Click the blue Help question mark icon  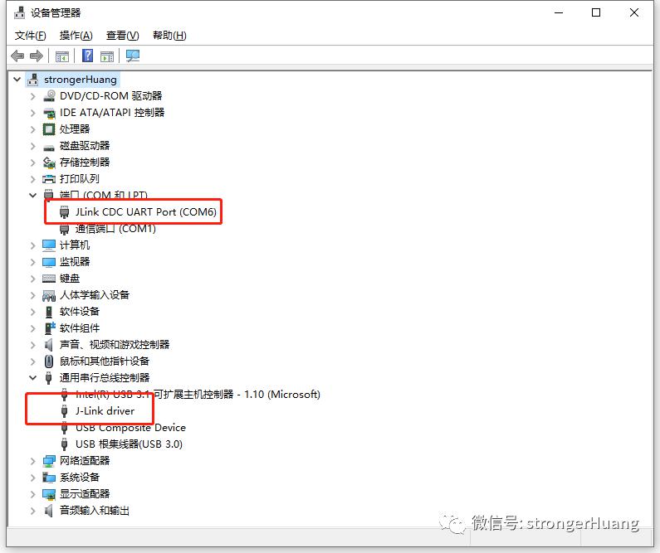pyautogui.click(x=87, y=56)
